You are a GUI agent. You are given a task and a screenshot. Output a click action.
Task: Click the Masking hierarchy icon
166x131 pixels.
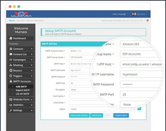click(x=11, y=65)
